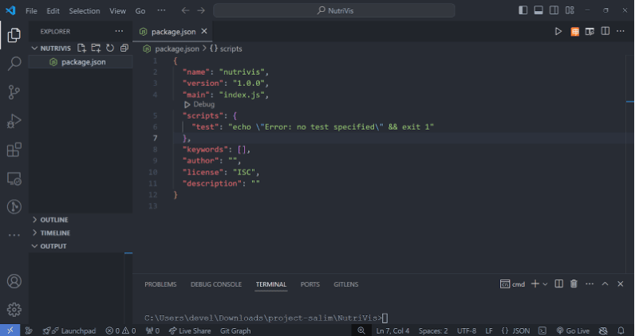Toggle the Copilot status icon in status bar
Viewport: 635px width, 336px height.
(x=603, y=330)
